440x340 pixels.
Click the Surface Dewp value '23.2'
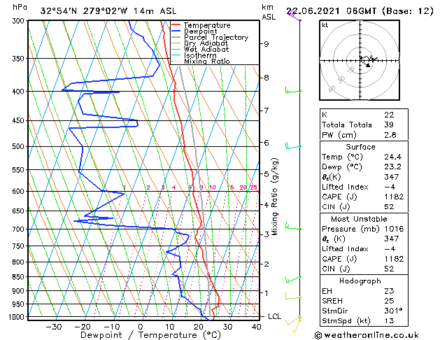click(x=393, y=167)
